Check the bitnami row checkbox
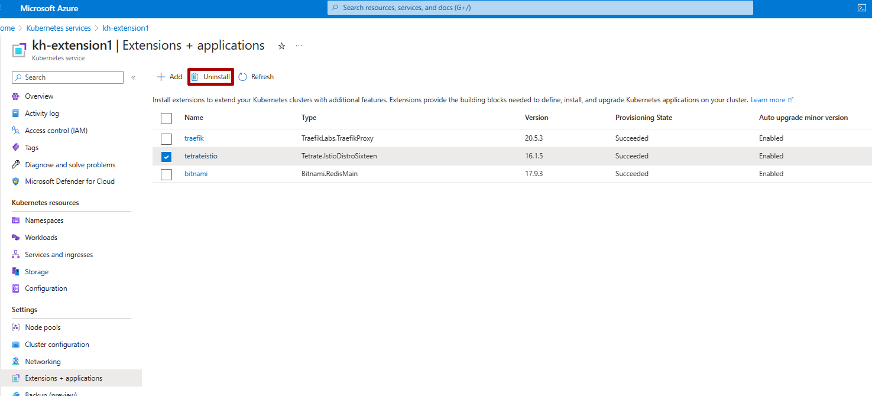872x396 pixels. (x=167, y=174)
